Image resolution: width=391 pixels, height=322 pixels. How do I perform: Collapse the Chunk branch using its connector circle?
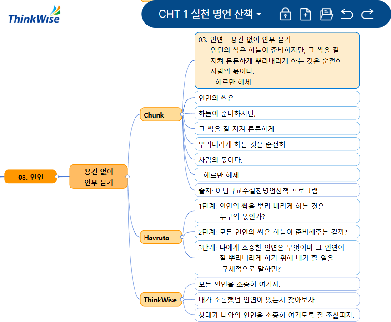[x=183, y=115]
